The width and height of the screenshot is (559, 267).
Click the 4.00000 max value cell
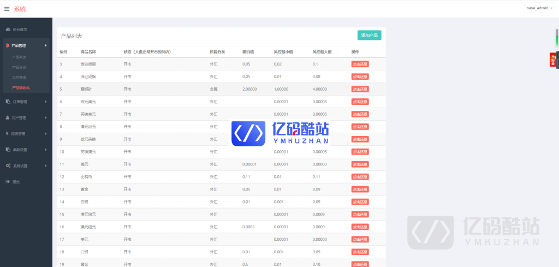pos(320,89)
